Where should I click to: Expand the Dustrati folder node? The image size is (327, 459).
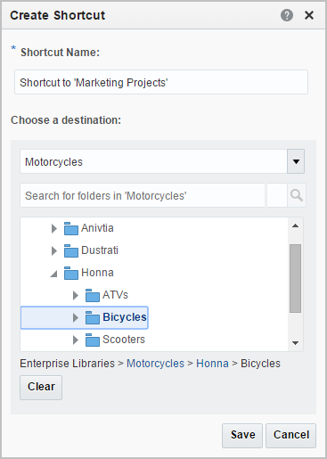coord(54,250)
